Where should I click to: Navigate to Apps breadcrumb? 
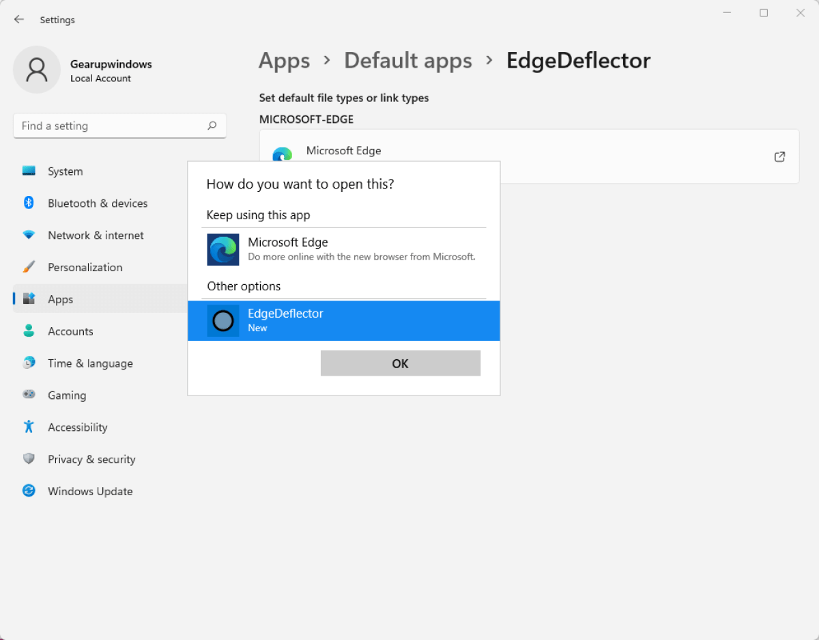[285, 61]
